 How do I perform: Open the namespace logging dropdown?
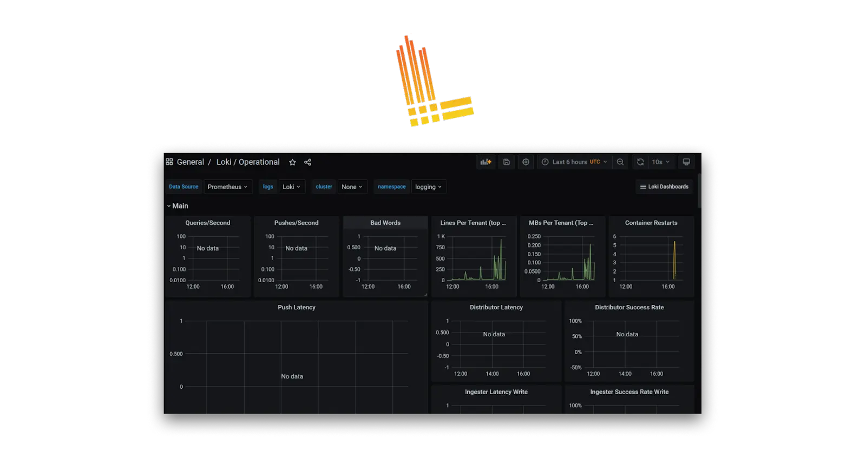coord(428,187)
